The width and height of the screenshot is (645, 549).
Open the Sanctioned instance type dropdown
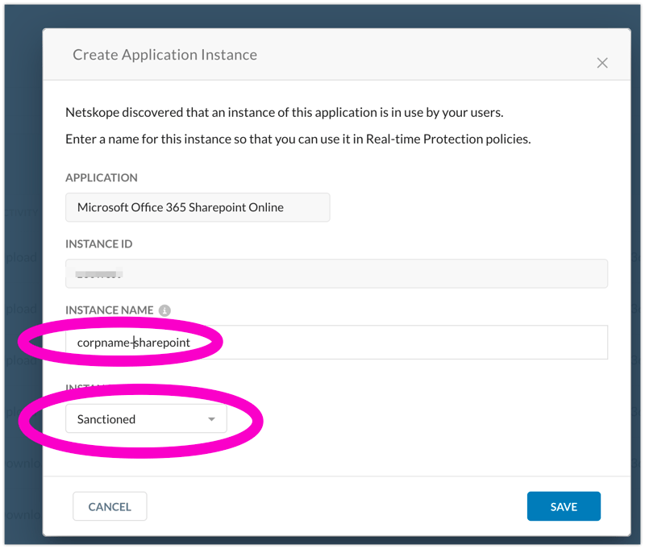[146, 419]
